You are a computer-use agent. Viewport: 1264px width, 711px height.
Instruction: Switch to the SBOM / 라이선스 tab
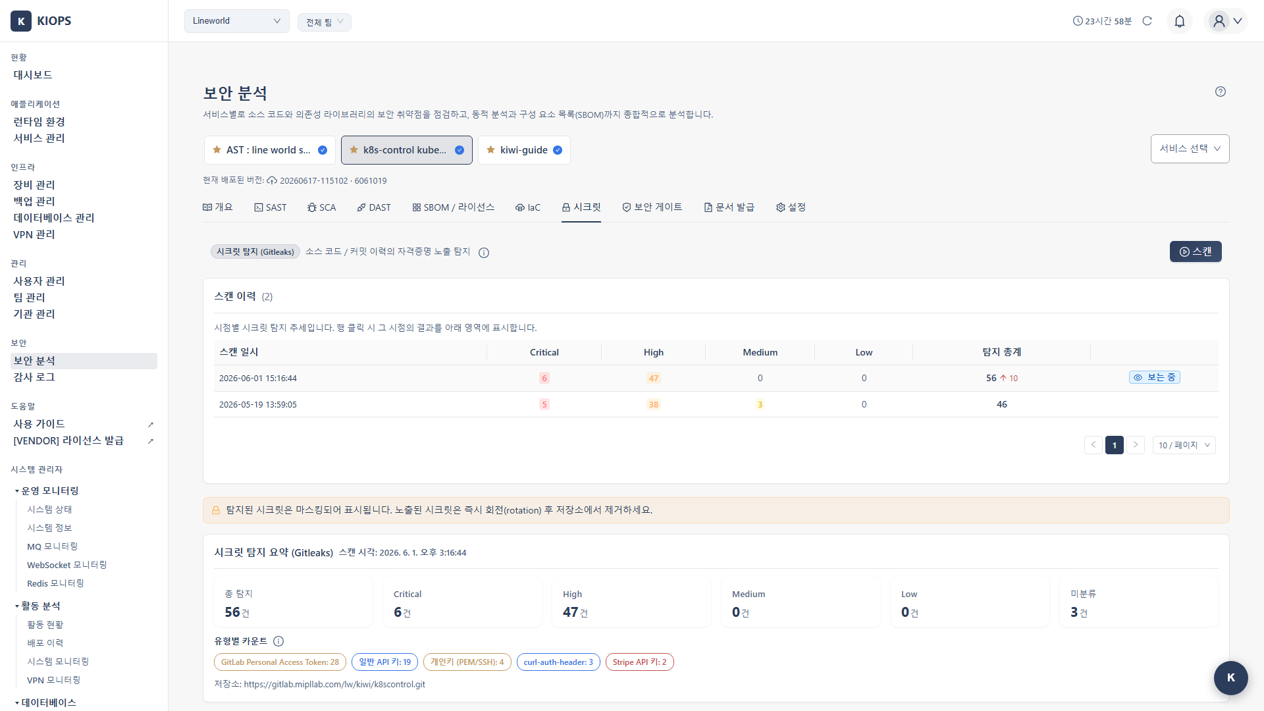pyautogui.click(x=454, y=207)
